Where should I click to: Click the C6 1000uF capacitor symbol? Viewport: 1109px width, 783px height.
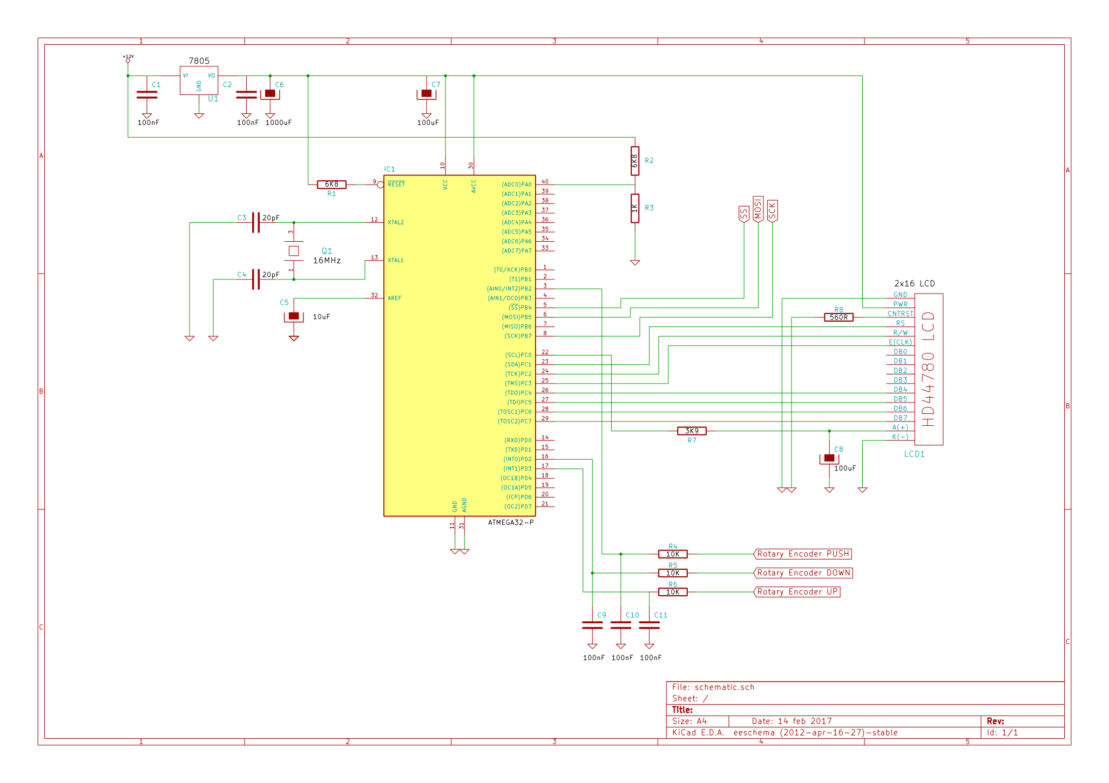270,94
